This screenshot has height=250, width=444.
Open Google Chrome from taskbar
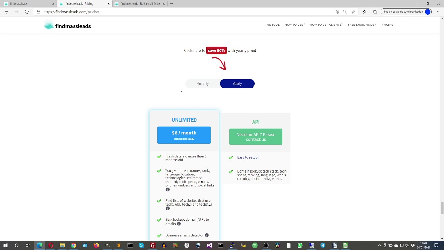[x=74, y=245]
